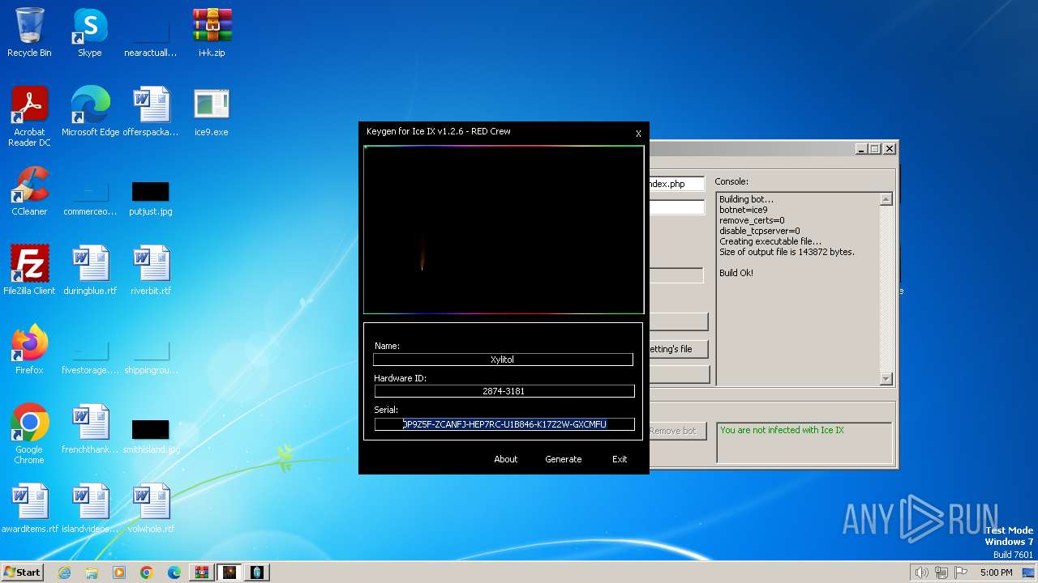The width and height of the screenshot is (1038, 583).
Task: Switch to the Ice IX builder taskbar button
Action: coord(257,572)
